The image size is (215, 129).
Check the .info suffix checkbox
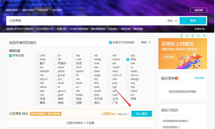[x=110, y=79]
